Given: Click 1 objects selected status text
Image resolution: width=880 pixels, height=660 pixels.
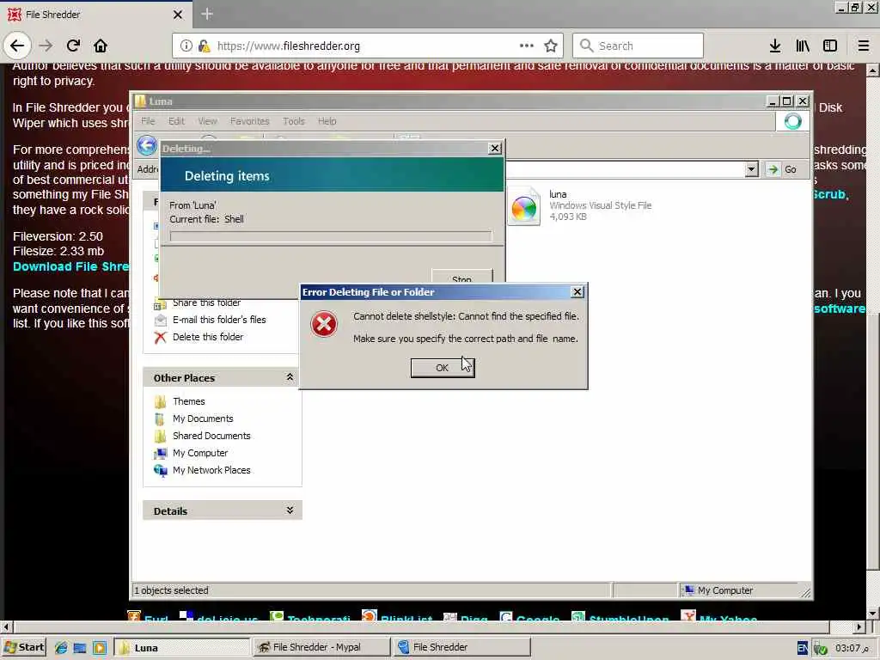Looking at the screenshot, I should 171,590.
